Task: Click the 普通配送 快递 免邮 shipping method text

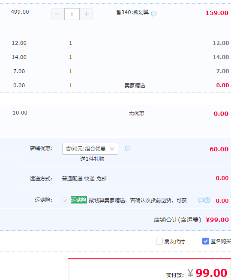Action: [84, 179]
